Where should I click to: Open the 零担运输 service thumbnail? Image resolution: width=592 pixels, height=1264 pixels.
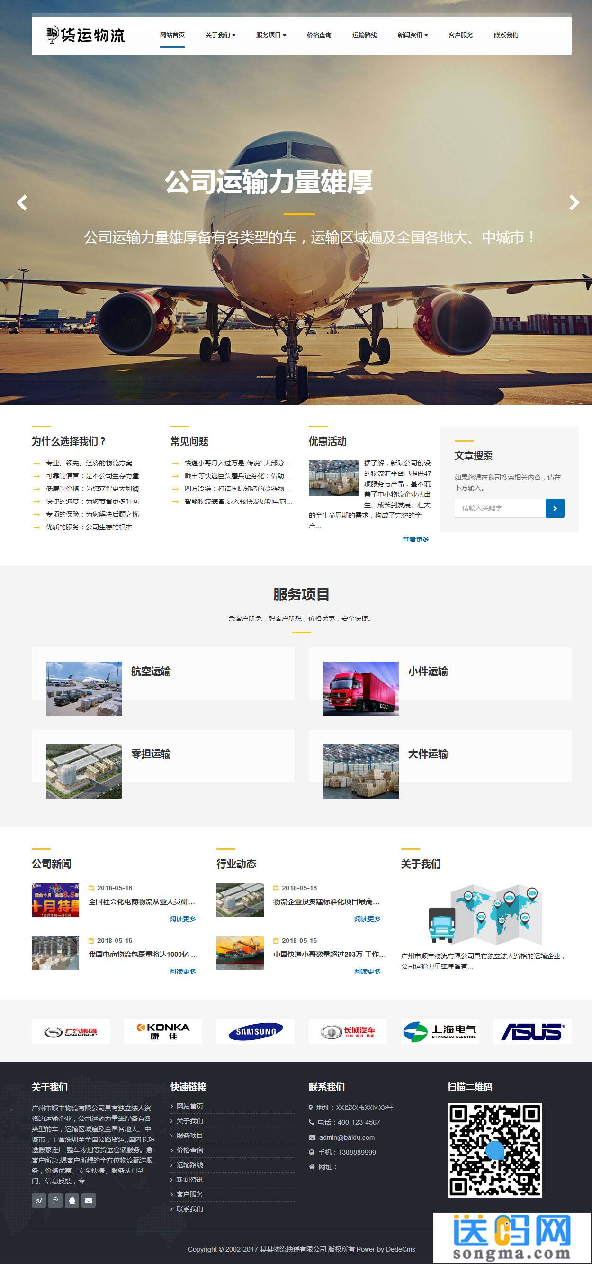pos(84,772)
